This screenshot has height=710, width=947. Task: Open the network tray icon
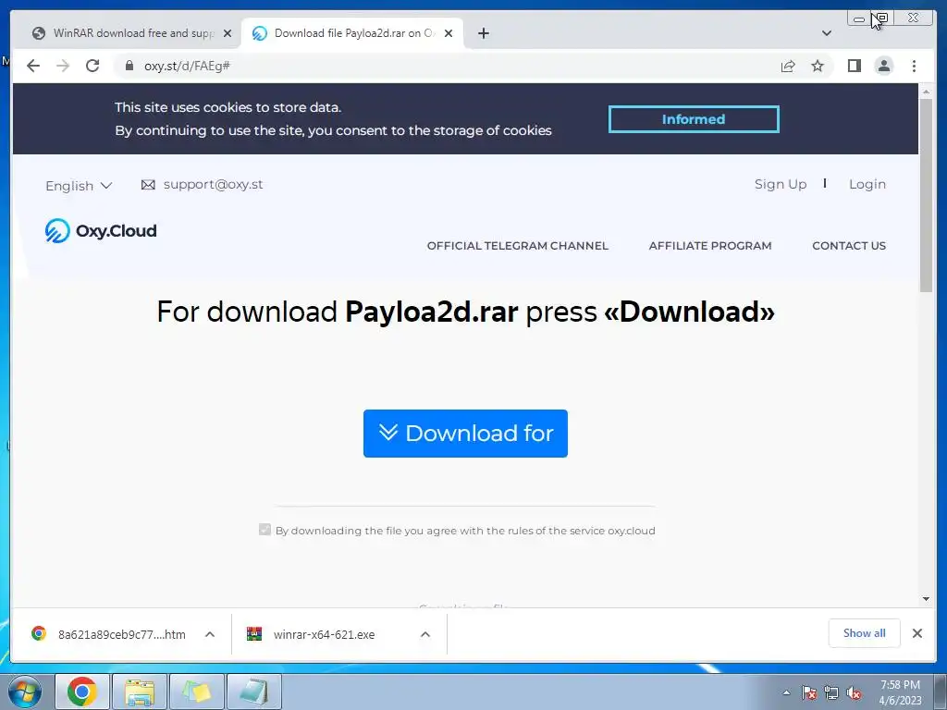click(x=831, y=692)
